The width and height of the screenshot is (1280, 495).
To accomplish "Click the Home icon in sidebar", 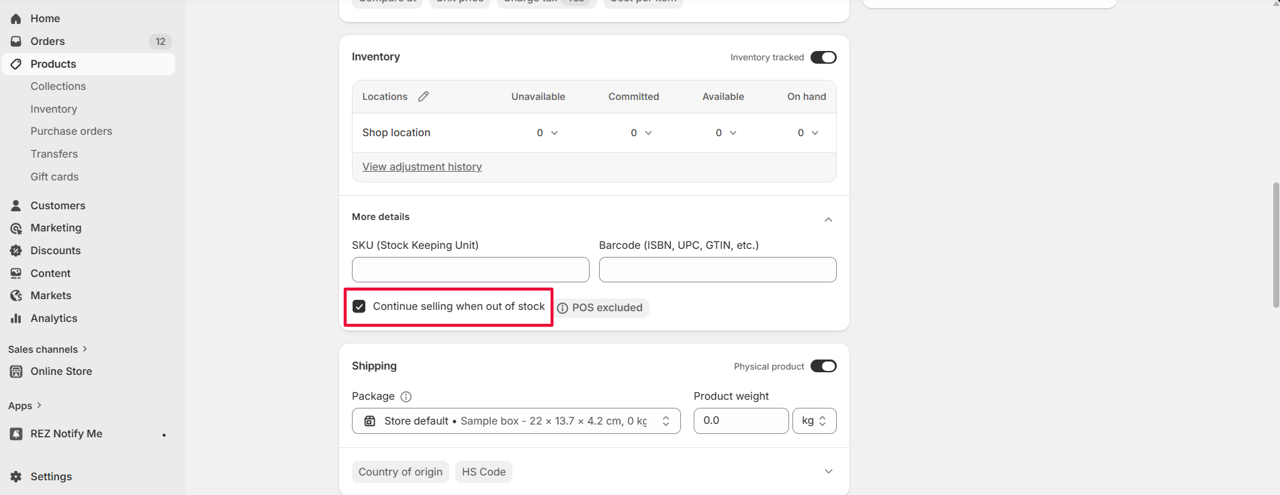I will 16,19.
